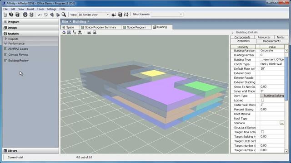Open the Settings menu
291x163 pixels.
click(51, 9)
